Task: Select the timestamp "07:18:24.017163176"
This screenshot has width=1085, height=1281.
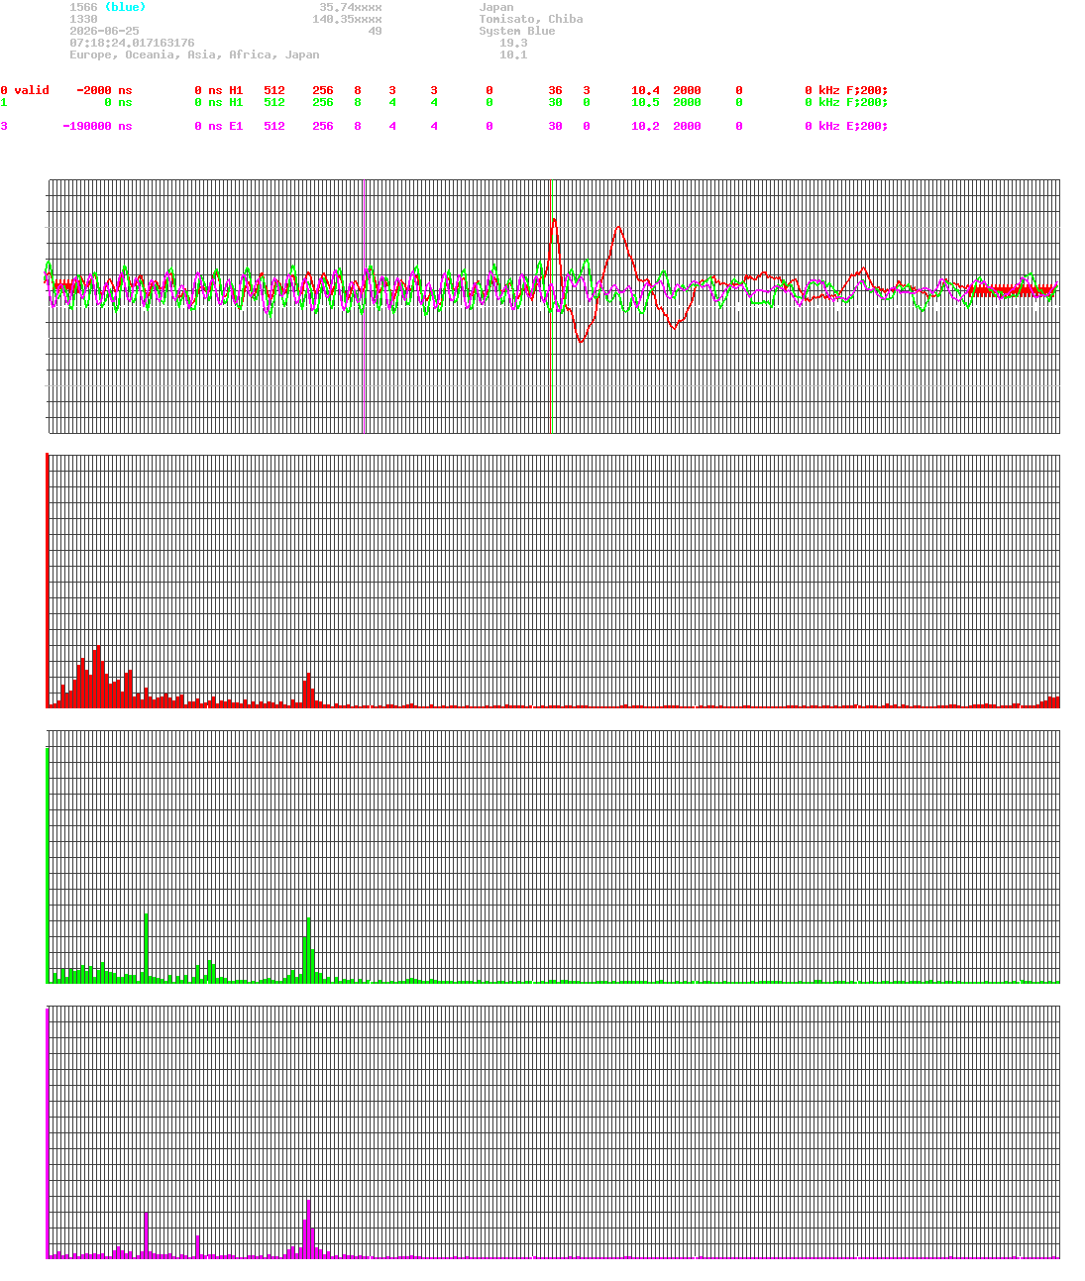Action: (132, 43)
